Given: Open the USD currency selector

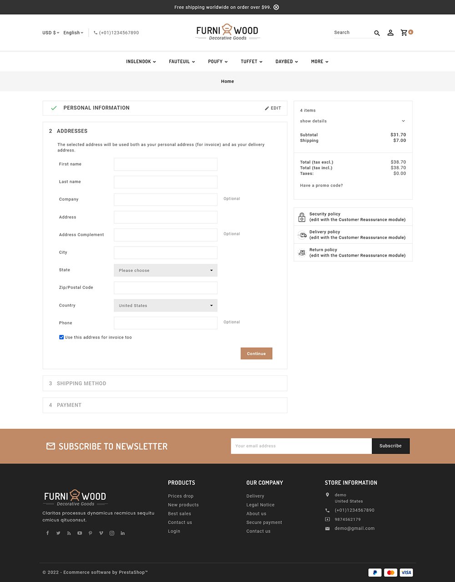Looking at the screenshot, I should click(x=50, y=32).
